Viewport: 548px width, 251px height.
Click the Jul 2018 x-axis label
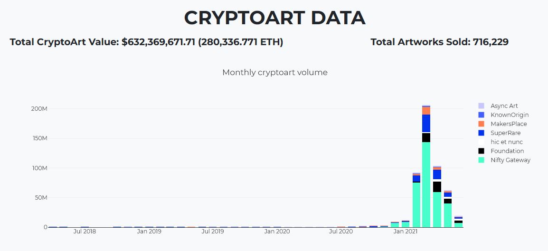pos(85,232)
